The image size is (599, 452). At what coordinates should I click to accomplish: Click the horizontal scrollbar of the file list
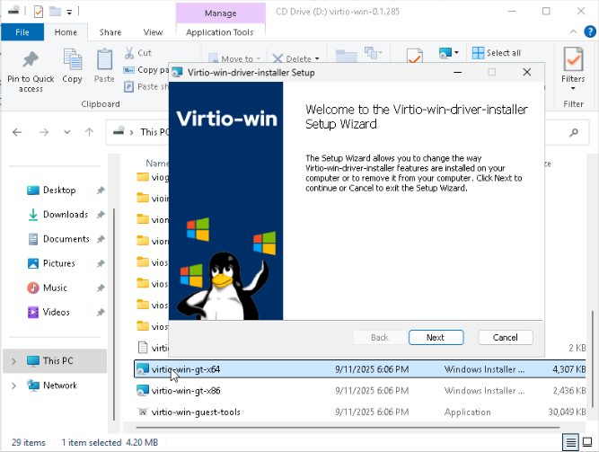(x=348, y=427)
